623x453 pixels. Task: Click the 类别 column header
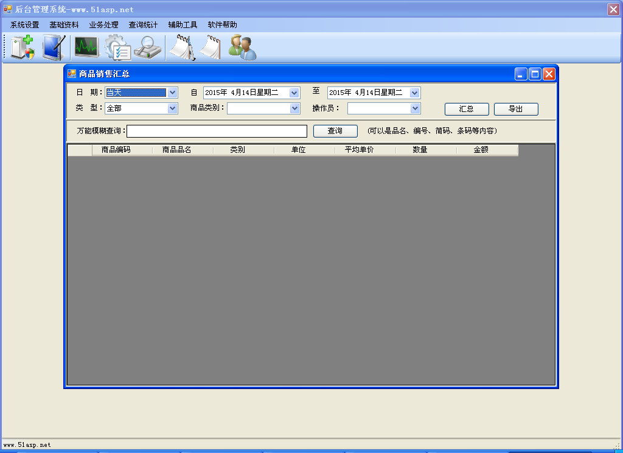(243, 150)
